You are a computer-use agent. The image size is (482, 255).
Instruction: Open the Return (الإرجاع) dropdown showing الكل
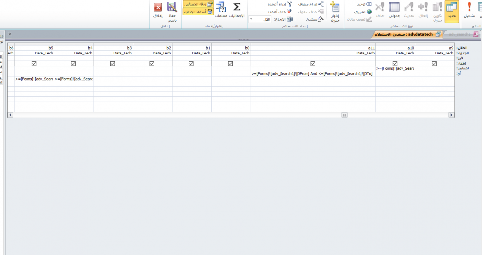coord(260,19)
